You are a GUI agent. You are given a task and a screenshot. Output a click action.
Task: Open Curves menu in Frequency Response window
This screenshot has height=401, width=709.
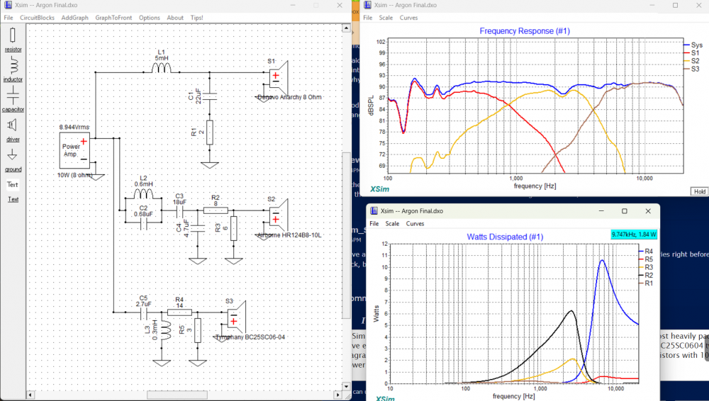point(408,18)
